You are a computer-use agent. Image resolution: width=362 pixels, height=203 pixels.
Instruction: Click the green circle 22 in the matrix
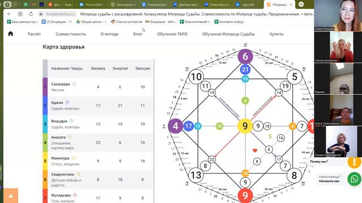219,126
